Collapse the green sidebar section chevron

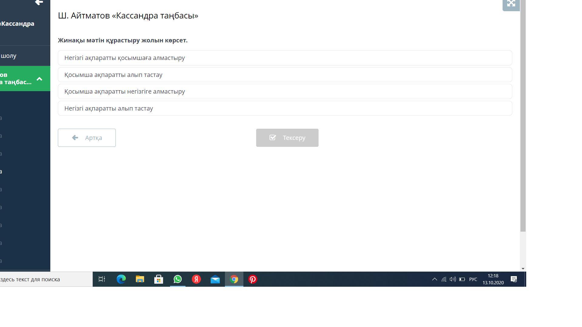[39, 79]
